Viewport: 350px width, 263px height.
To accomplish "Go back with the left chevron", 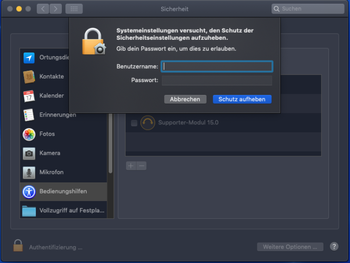I will coord(43,9).
